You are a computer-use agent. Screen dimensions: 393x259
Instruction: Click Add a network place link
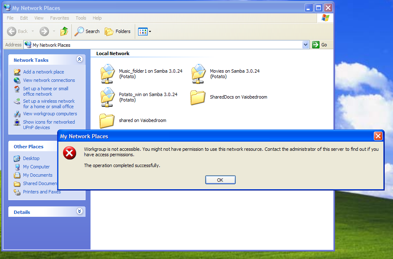point(44,72)
